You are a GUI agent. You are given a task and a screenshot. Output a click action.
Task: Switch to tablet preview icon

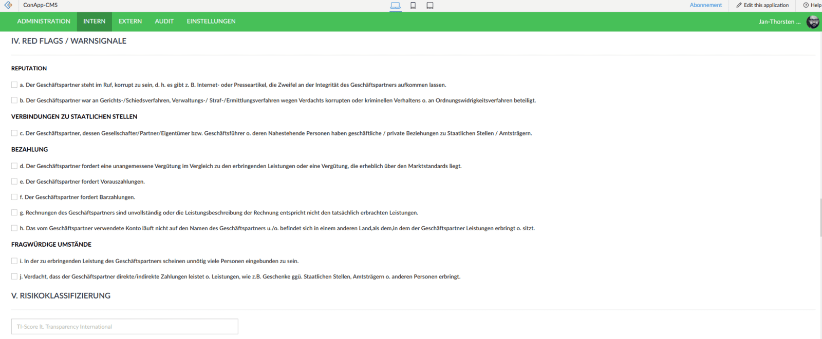(430, 6)
